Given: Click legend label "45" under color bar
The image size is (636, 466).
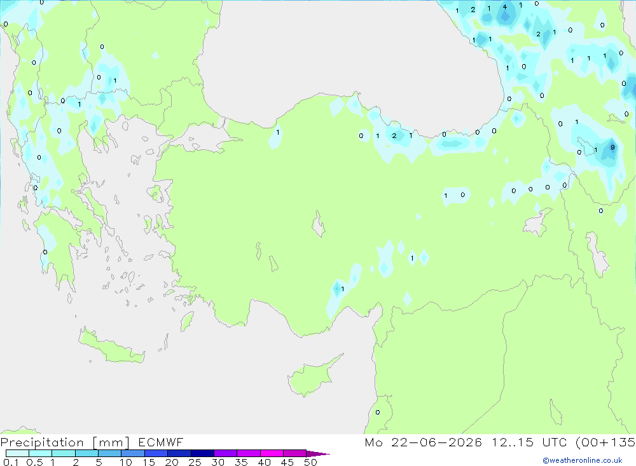Looking at the screenshot, I should (287, 462).
